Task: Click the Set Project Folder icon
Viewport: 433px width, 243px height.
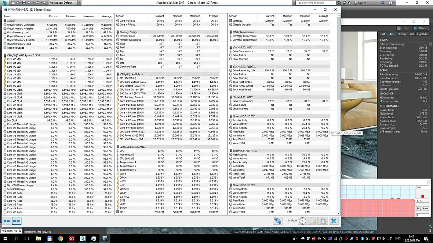Action: [x=46, y=3]
